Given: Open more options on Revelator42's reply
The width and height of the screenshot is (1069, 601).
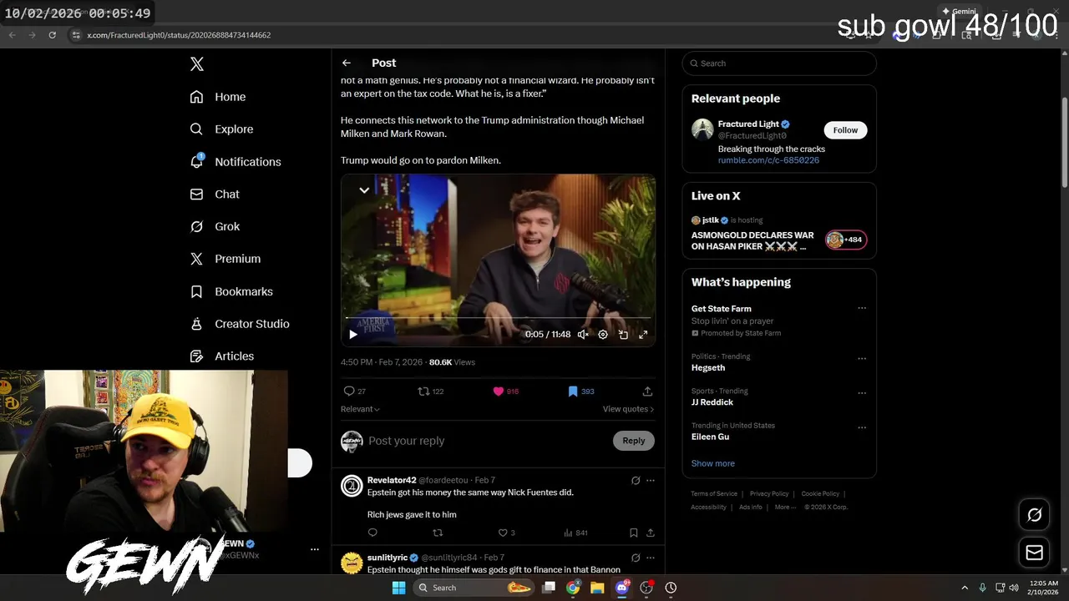Looking at the screenshot, I should click(x=651, y=480).
